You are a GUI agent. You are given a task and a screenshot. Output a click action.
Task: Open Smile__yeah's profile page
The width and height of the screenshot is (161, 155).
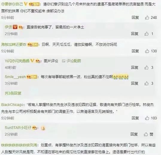pos(15,77)
